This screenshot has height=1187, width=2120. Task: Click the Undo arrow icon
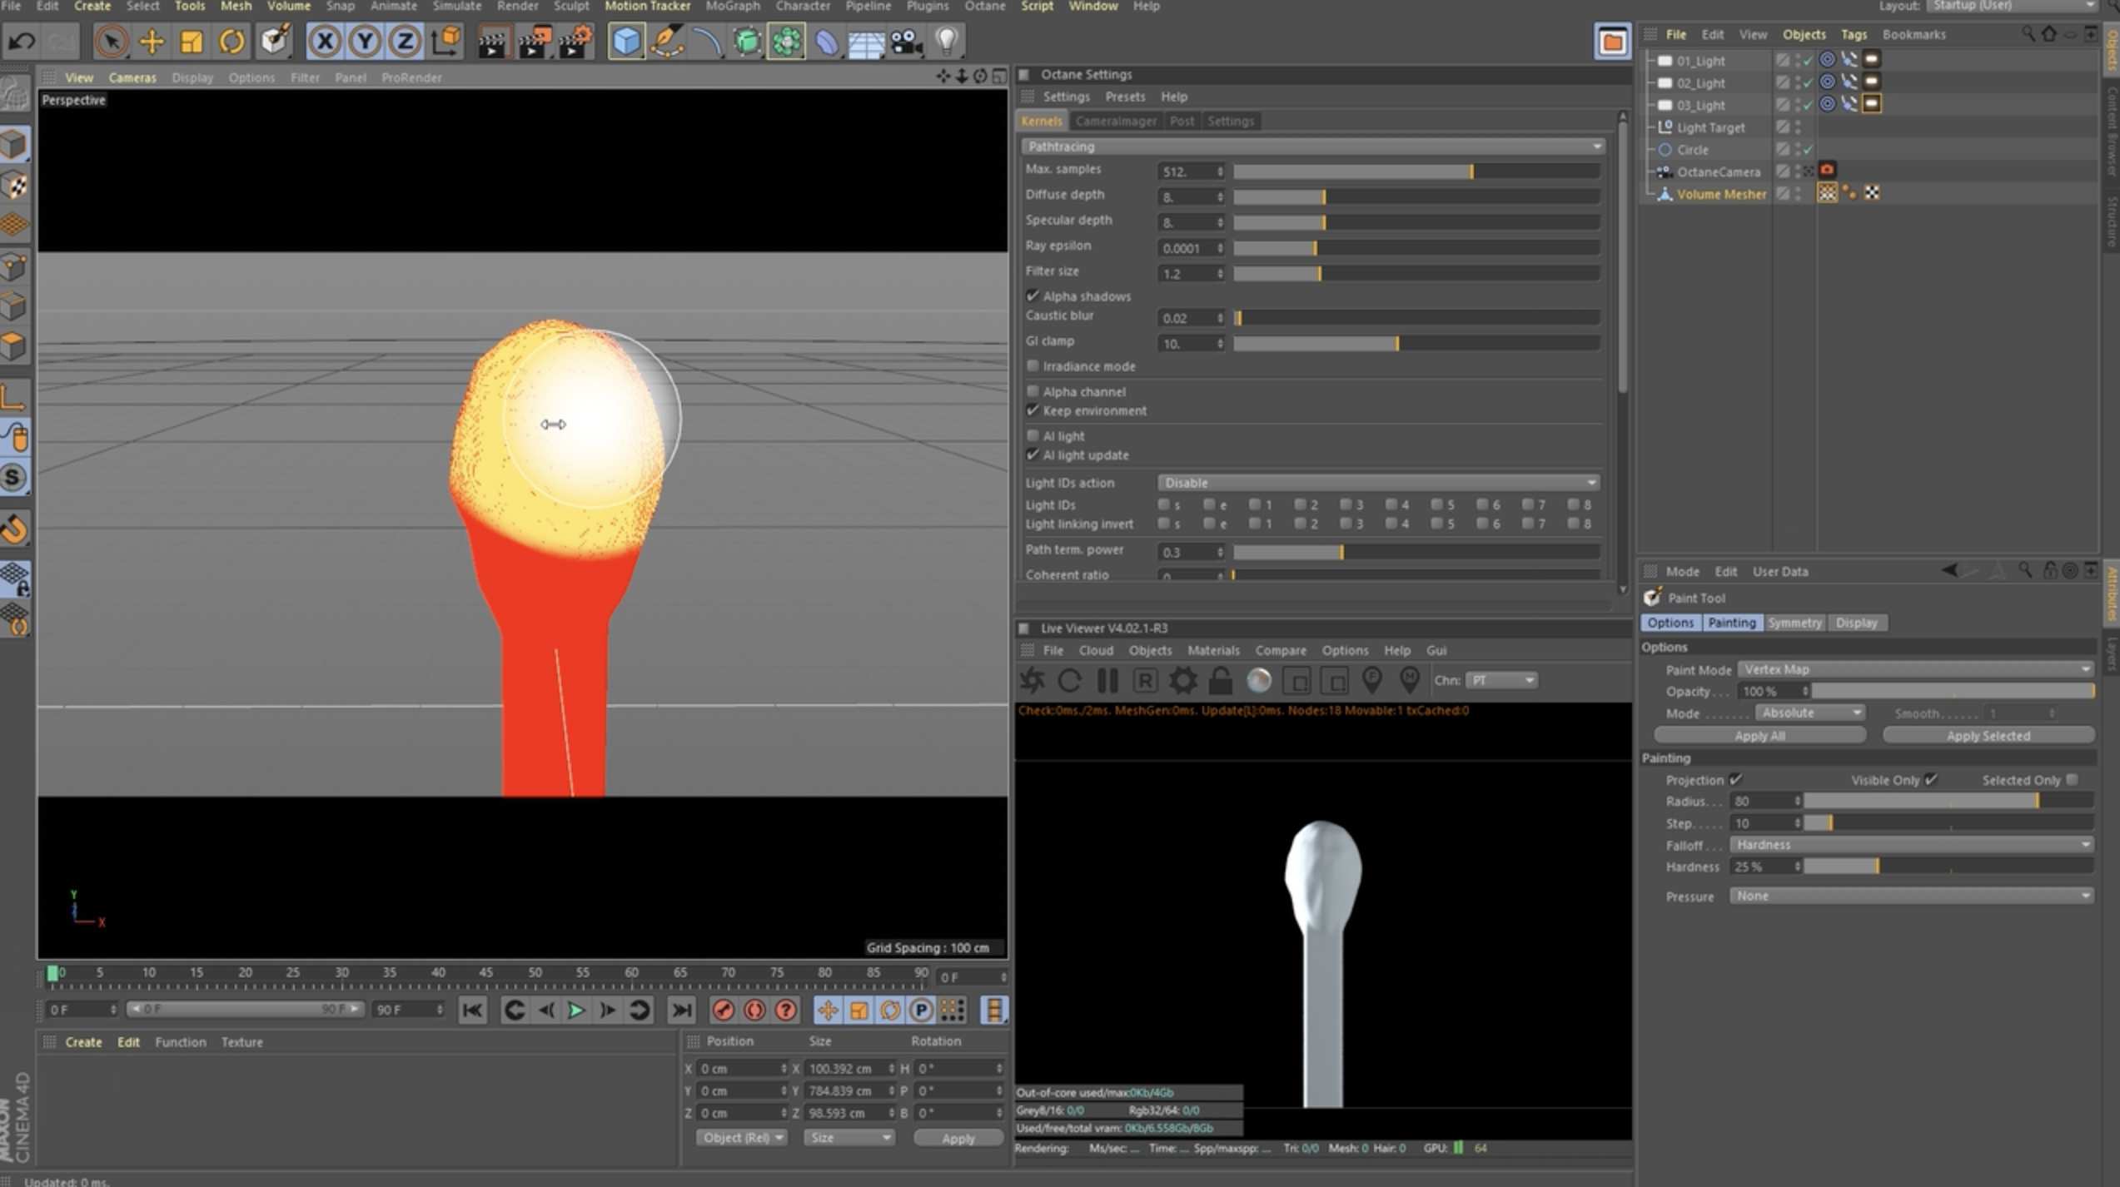point(22,41)
